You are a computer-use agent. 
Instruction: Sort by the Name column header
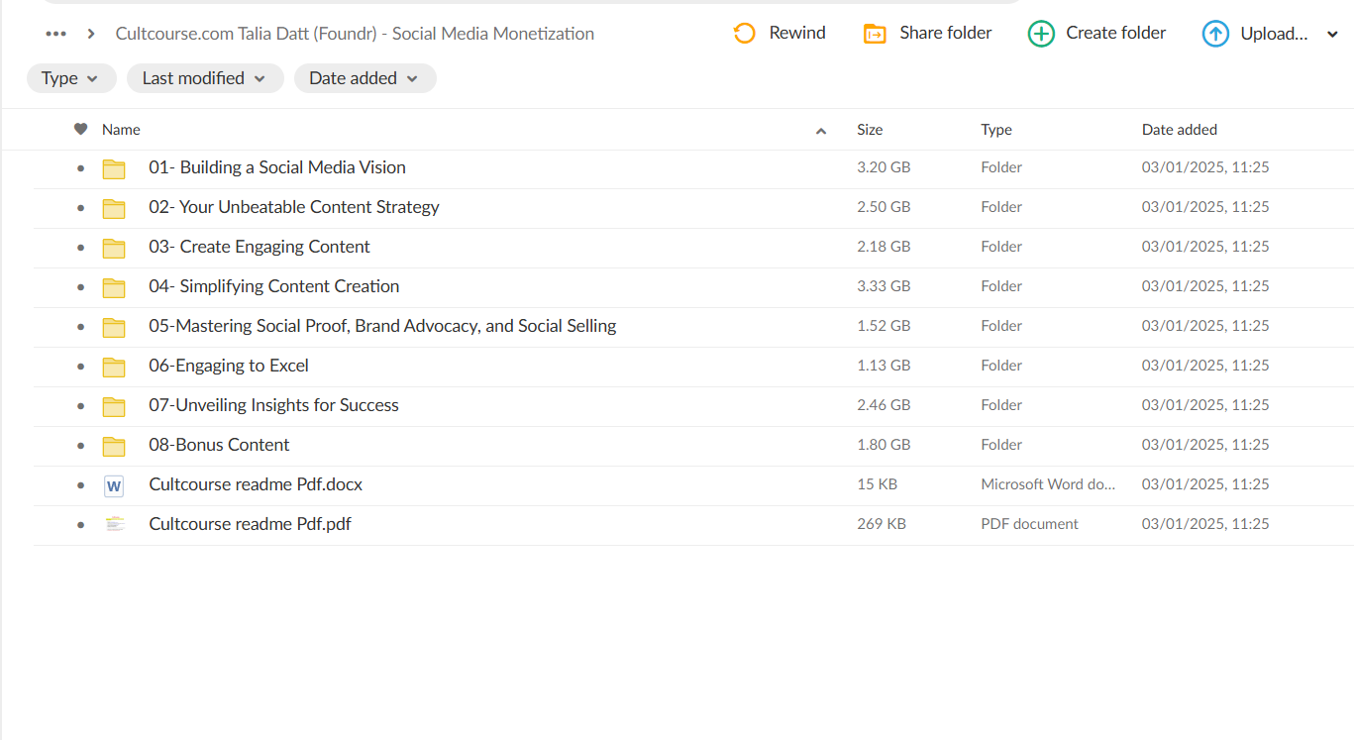click(121, 129)
